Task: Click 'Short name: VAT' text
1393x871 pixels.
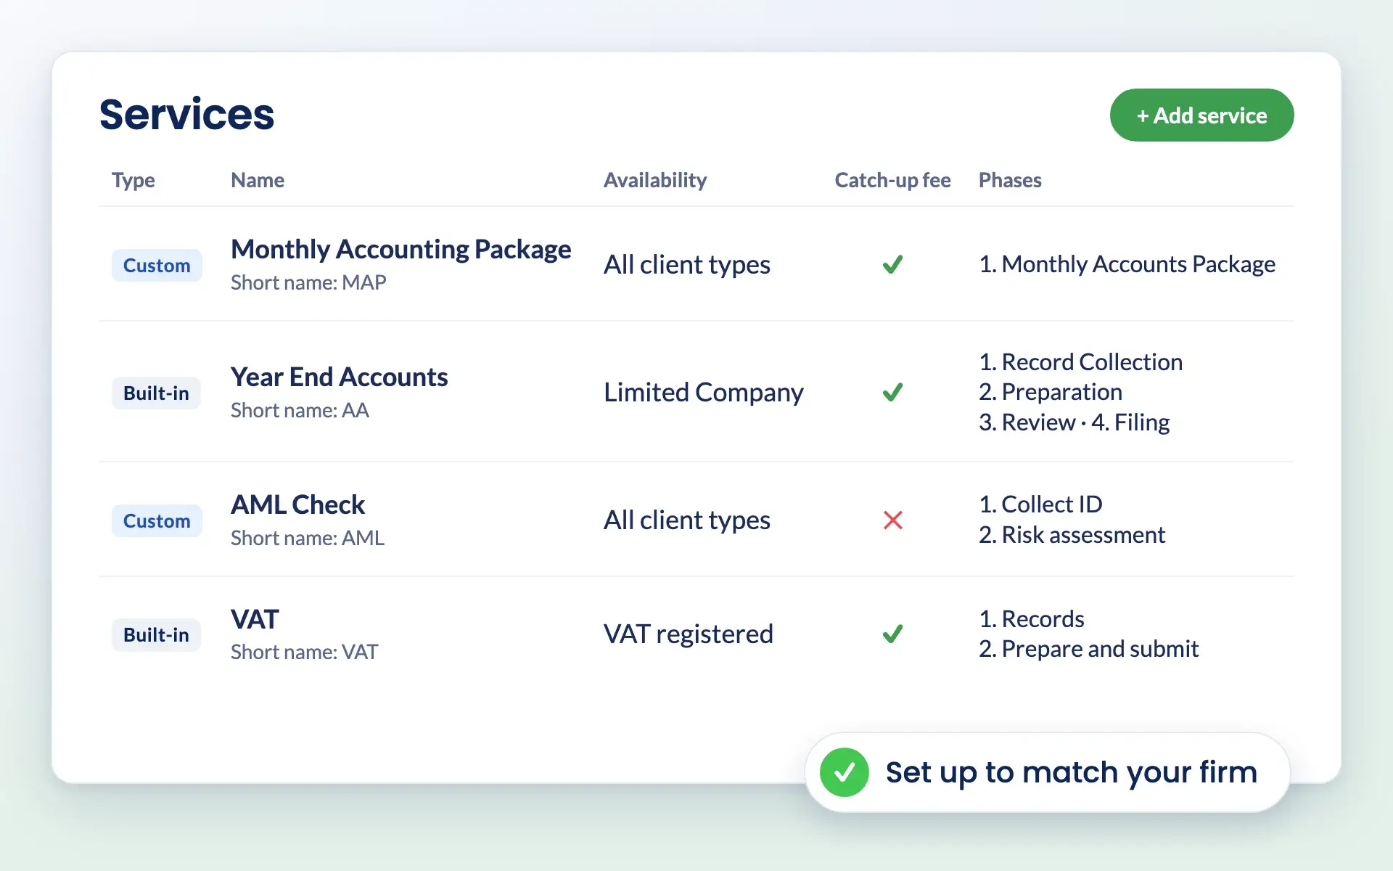Action: [x=304, y=652]
